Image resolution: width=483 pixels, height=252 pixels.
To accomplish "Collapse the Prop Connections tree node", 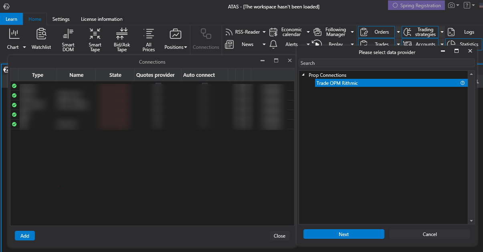I will coord(303,75).
